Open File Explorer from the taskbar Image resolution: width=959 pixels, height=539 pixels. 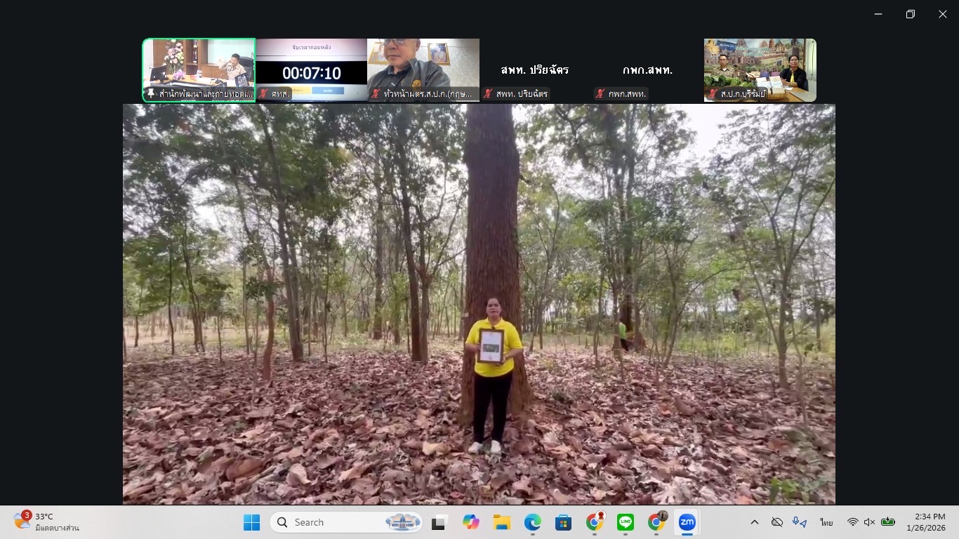click(x=501, y=522)
